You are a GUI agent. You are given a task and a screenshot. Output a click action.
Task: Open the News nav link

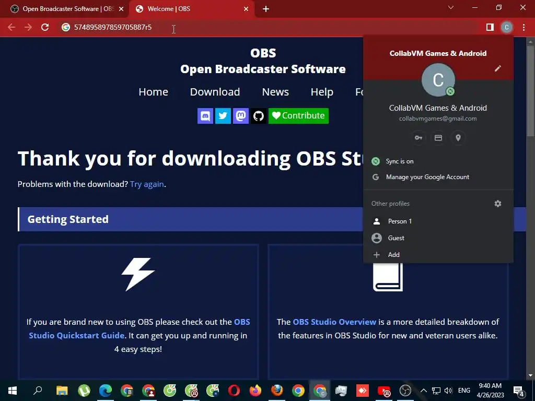pos(275,92)
